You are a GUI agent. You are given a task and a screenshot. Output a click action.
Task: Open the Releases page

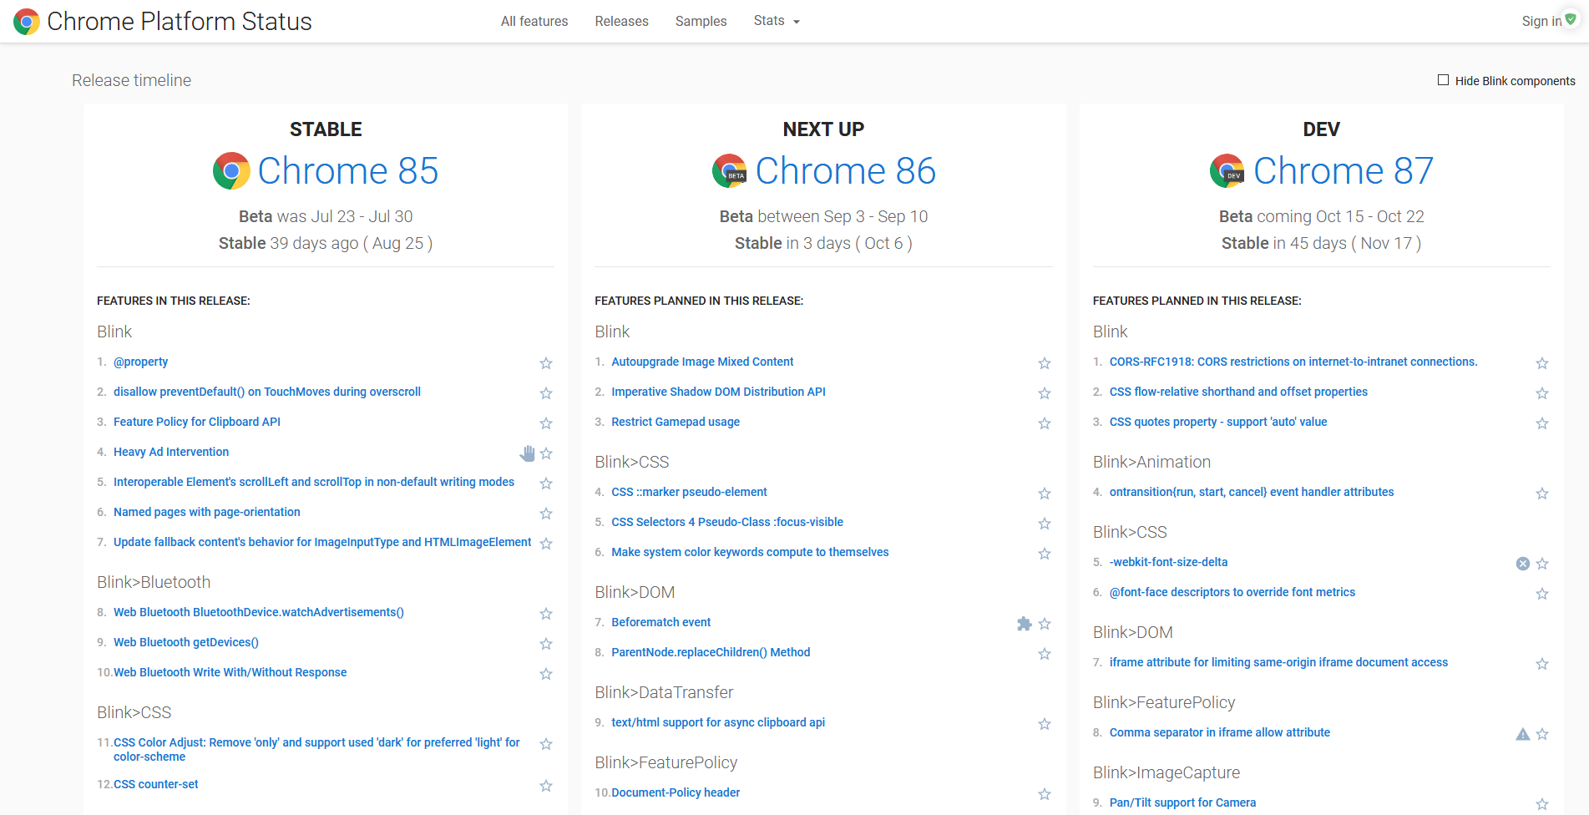[621, 21]
